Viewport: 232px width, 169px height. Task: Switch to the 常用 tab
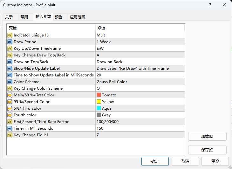click(x=24, y=17)
